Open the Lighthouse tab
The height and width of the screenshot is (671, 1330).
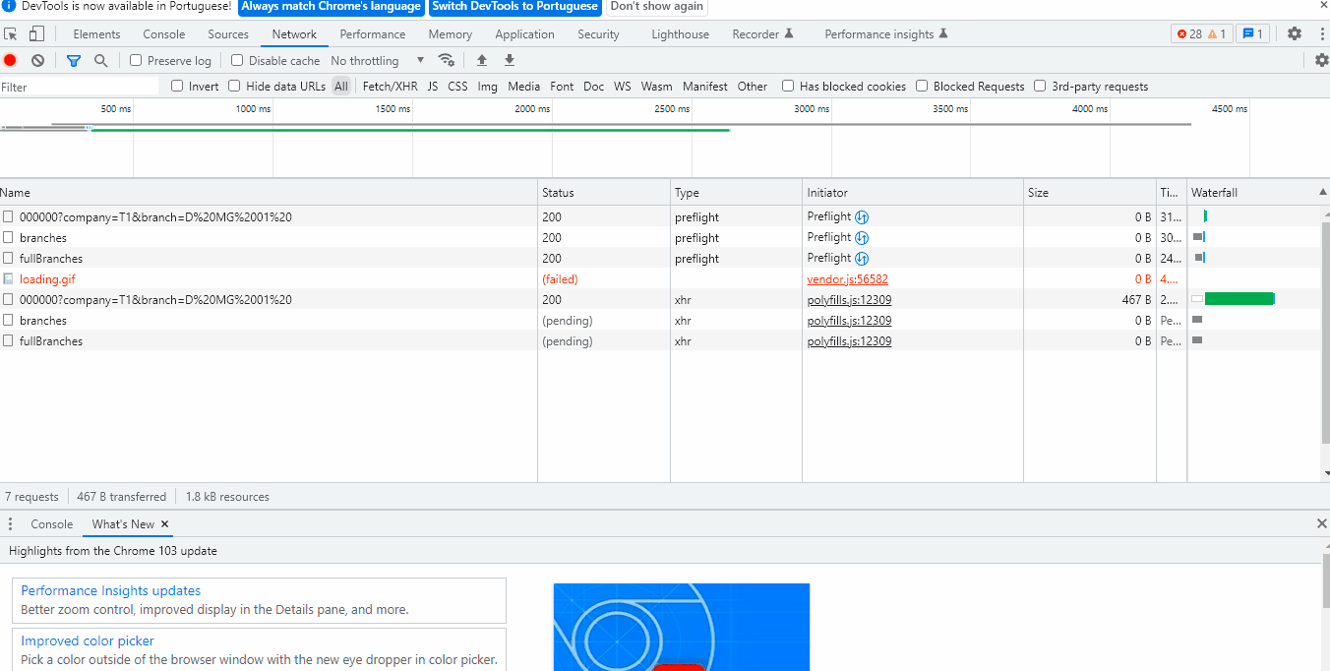(680, 34)
